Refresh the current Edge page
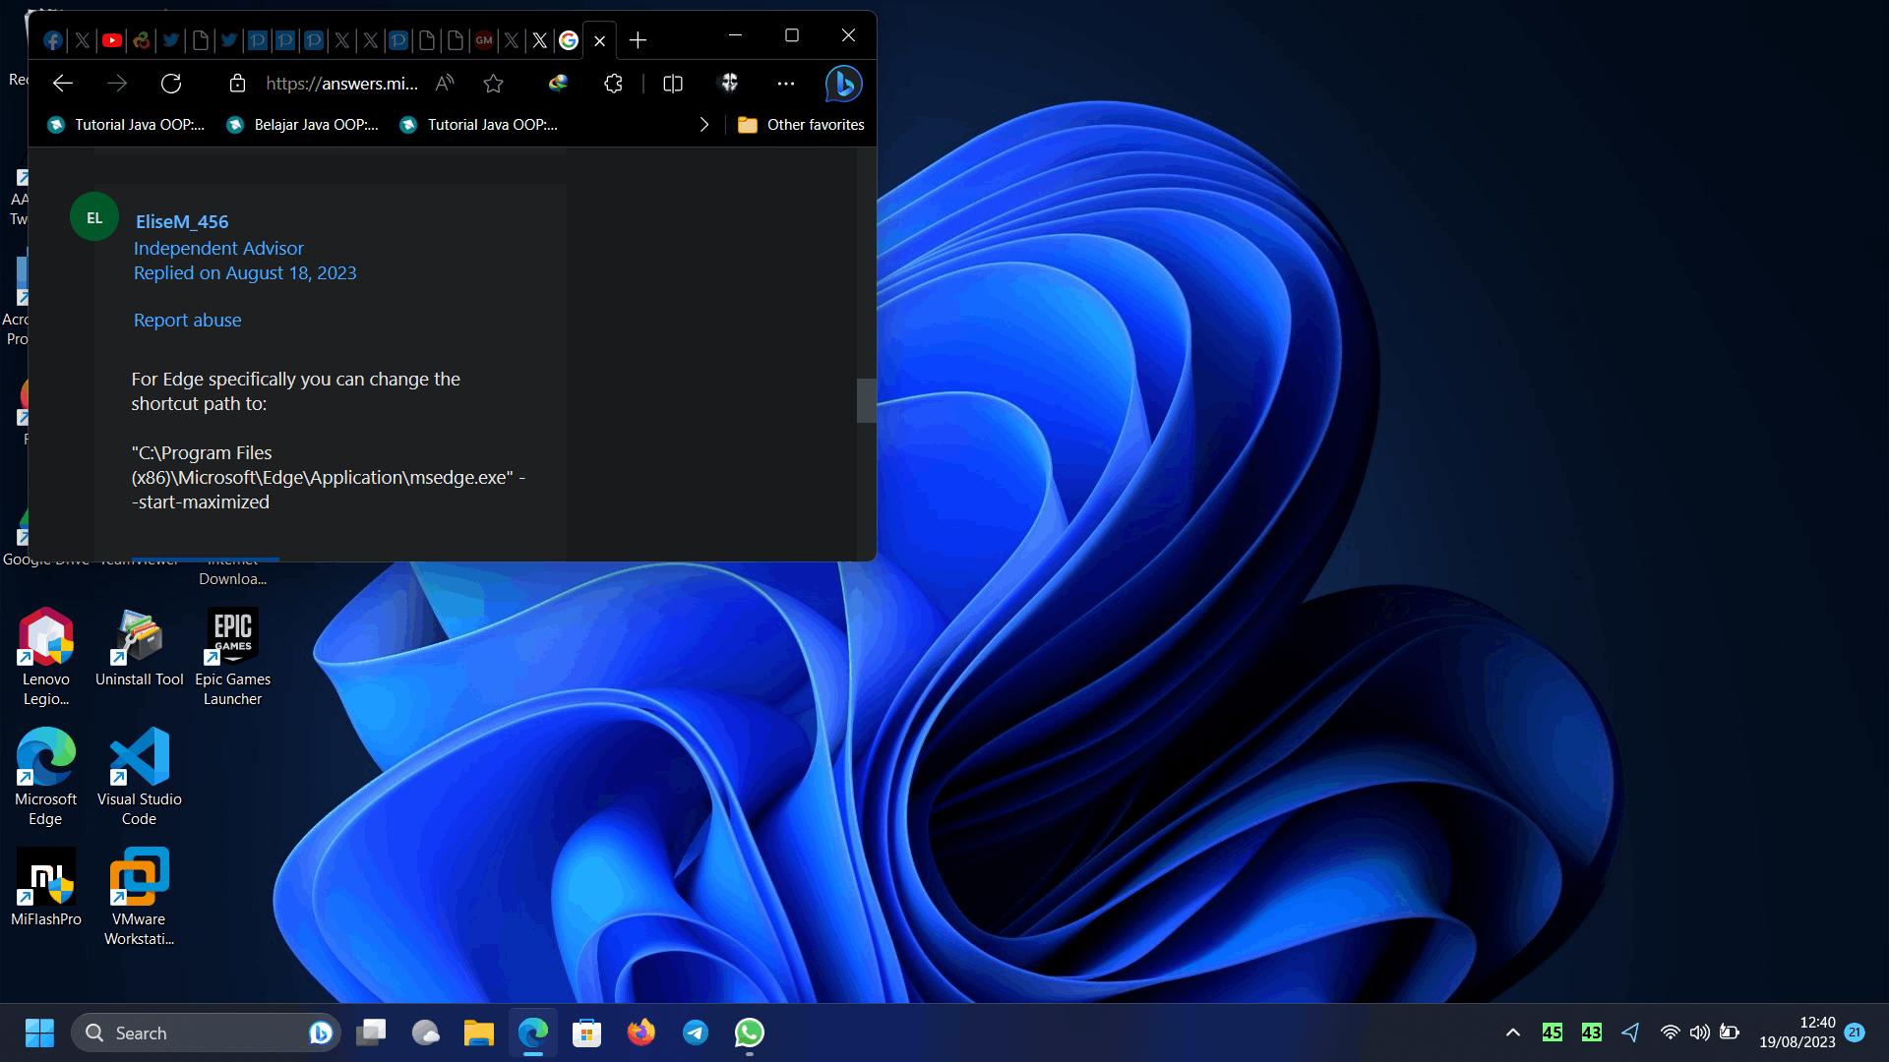This screenshot has width=1889, height=1062. pos(171,84)
